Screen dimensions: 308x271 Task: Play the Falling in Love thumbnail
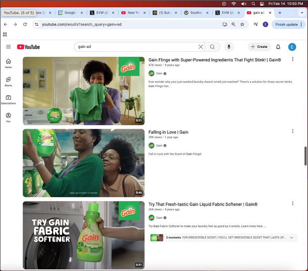coord(84,163)
